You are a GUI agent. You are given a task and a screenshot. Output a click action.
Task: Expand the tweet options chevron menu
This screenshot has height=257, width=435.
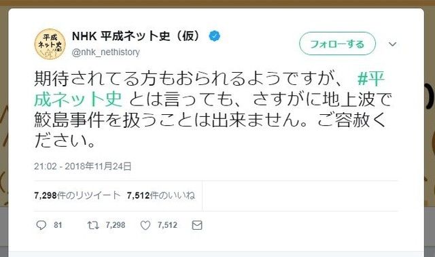392,44
